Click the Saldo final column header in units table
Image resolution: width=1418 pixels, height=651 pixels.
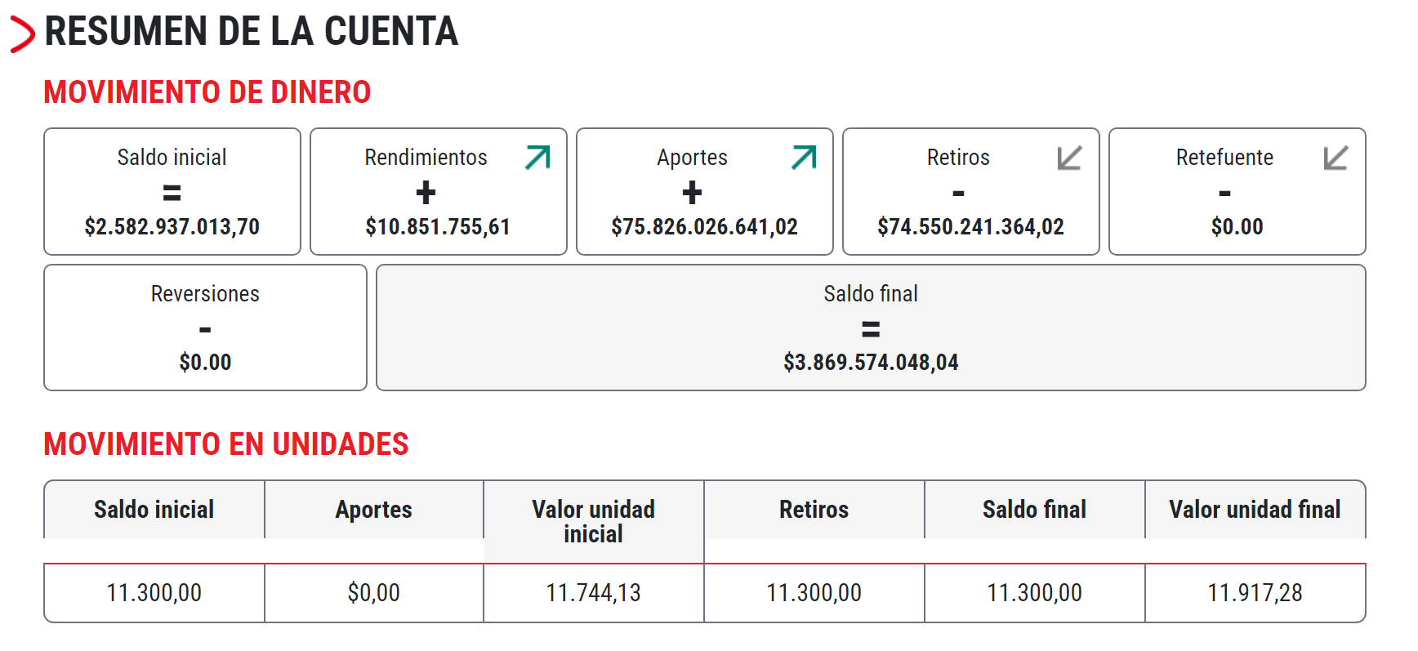coord(1034,510)
